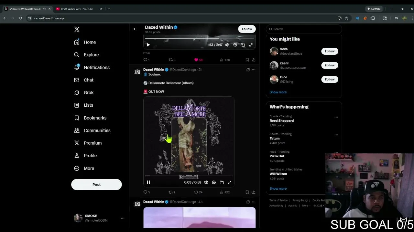Unlike the post with 88 likes
The width and height of the screenshot is (414, 232).
(198, 60)
